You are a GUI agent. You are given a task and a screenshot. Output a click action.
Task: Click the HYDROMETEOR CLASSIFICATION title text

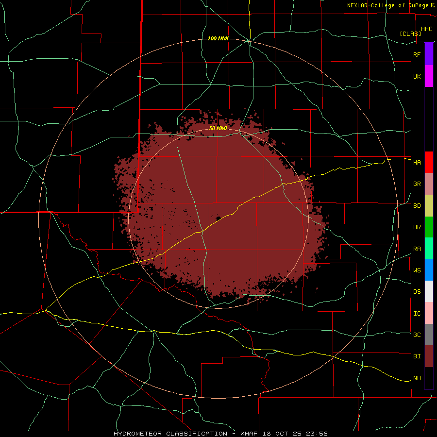170,434
